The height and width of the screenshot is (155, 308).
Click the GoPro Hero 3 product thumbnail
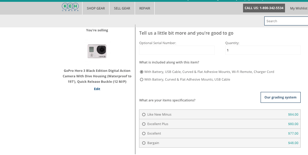coord(97,51)
